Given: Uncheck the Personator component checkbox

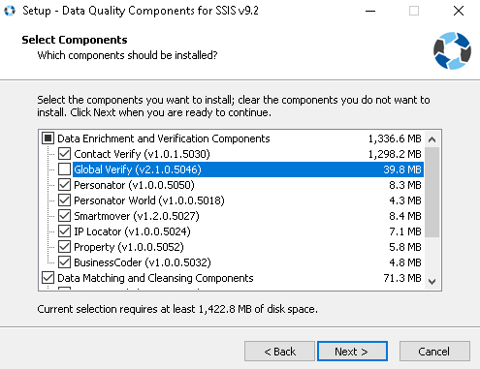Looking at the screenshot, I should click(64, 185).
